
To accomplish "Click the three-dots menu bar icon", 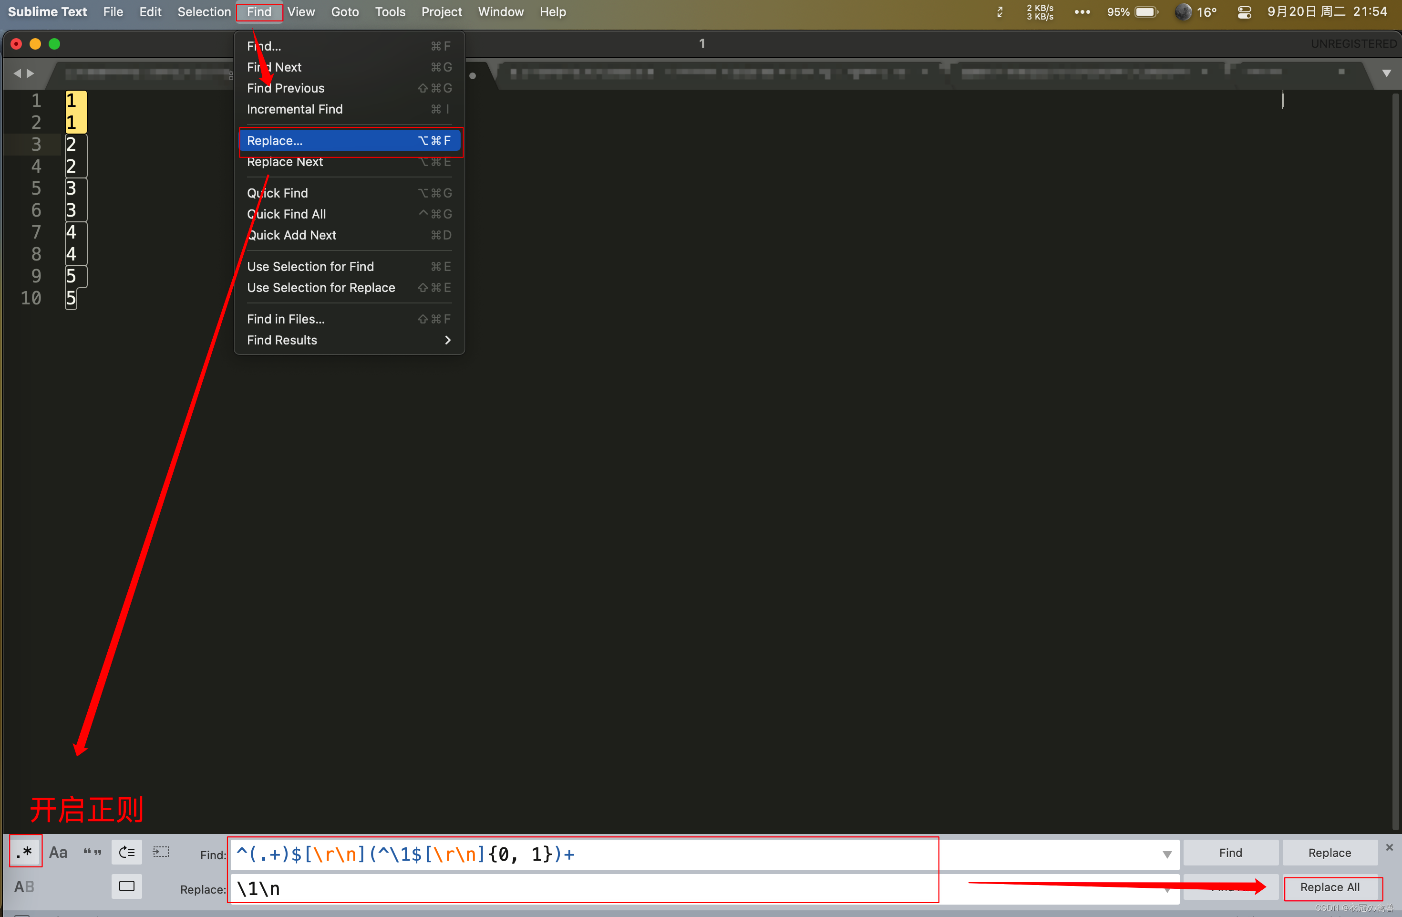I will [x=1082, y=12].
